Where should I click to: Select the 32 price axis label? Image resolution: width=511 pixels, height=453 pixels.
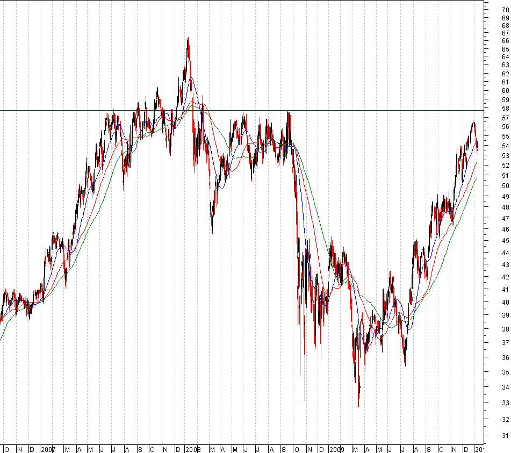(x=506, y=419)
